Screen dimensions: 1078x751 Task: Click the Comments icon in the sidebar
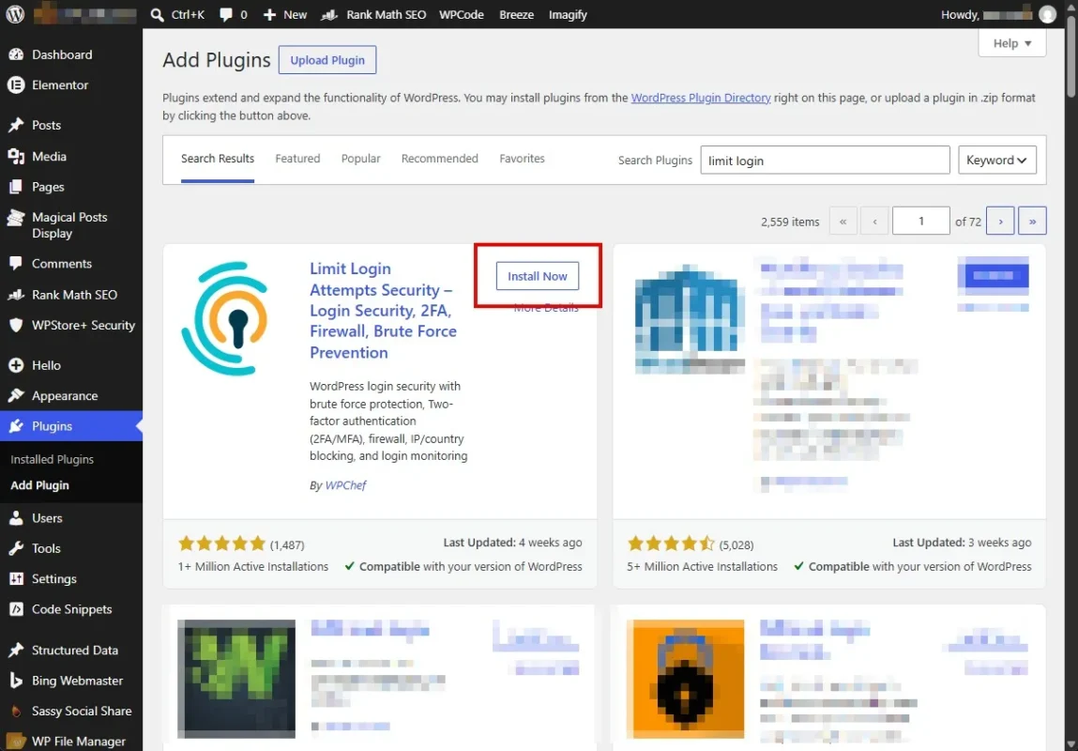tap(16, 264)
